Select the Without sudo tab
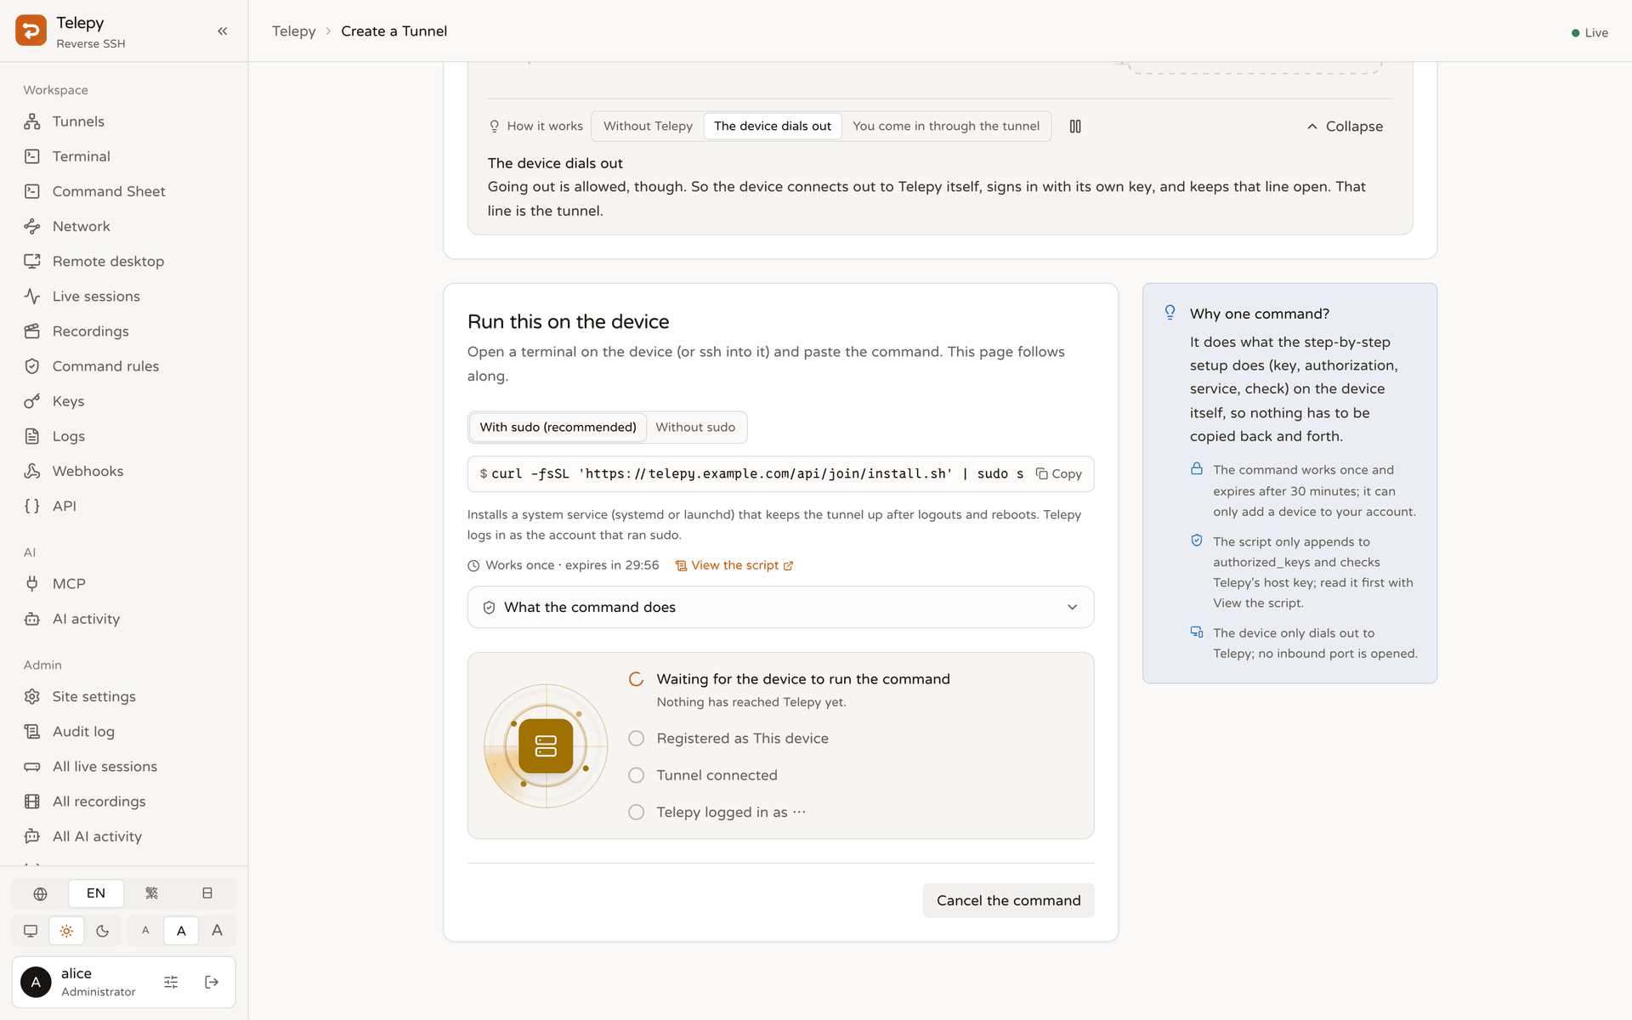 [x=695, y=427]
